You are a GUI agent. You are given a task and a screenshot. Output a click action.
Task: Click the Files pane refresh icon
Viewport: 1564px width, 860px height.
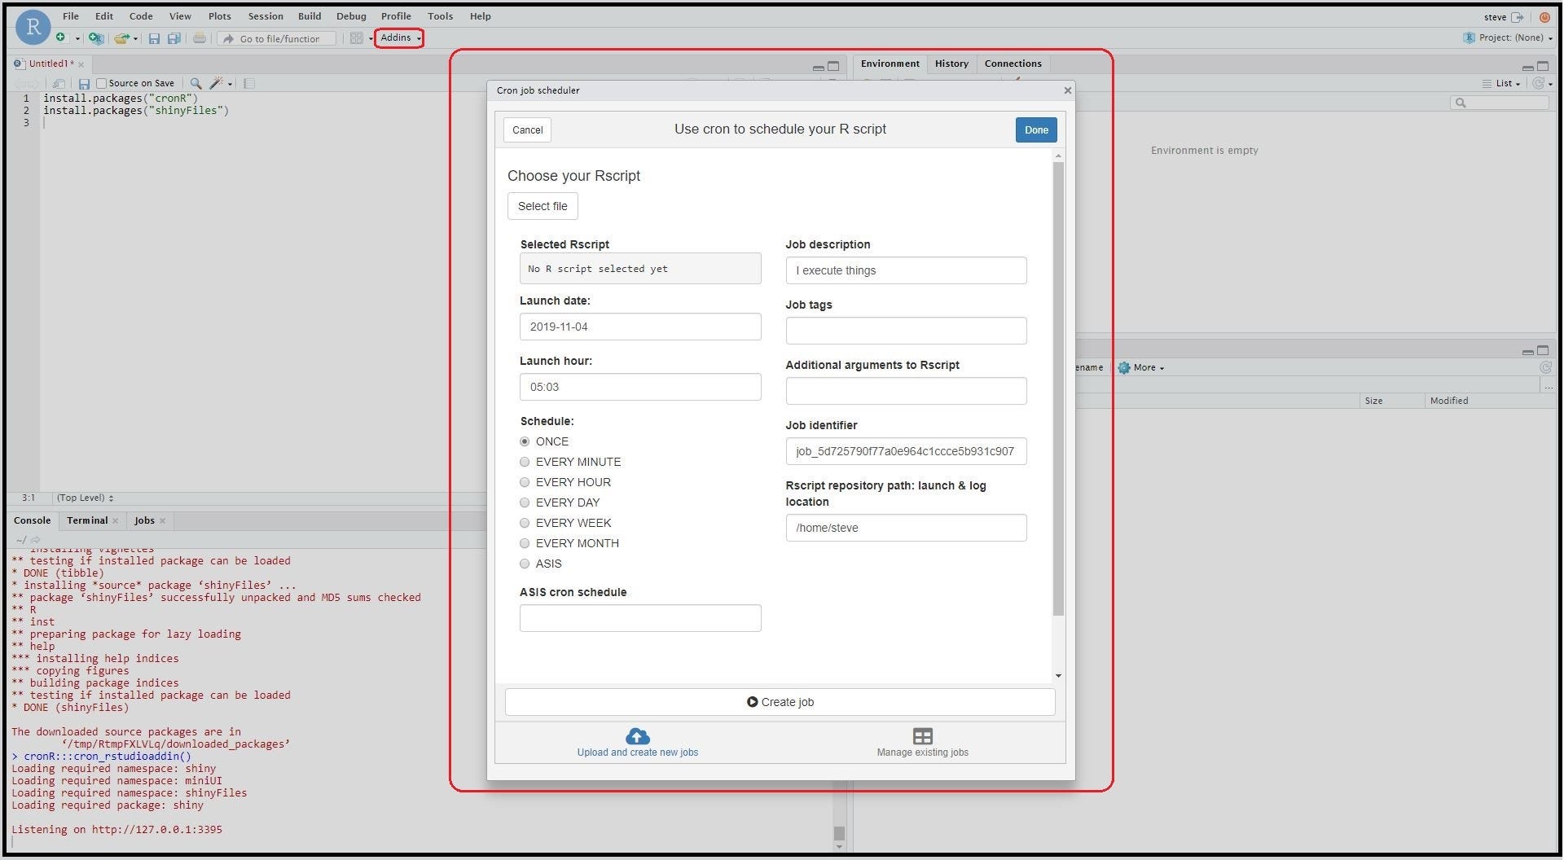pyautogui.click(x=1545, y=367)
